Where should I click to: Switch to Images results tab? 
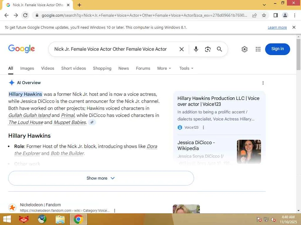(27, 68)
